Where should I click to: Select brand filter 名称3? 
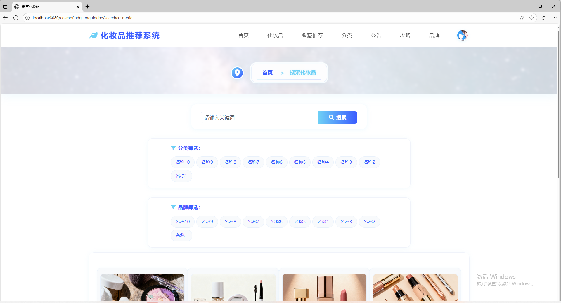(x=346, y=222)
